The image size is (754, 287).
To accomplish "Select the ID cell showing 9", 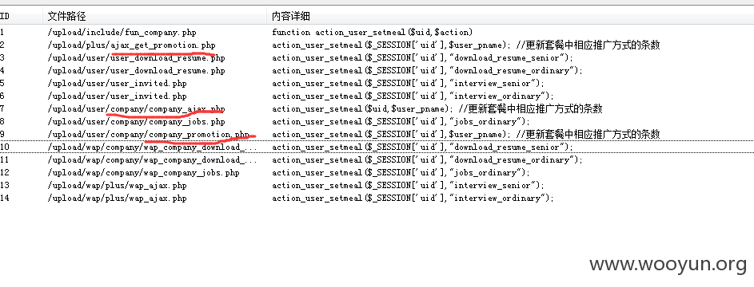I will pyautogui.click(x=2, y=135).
